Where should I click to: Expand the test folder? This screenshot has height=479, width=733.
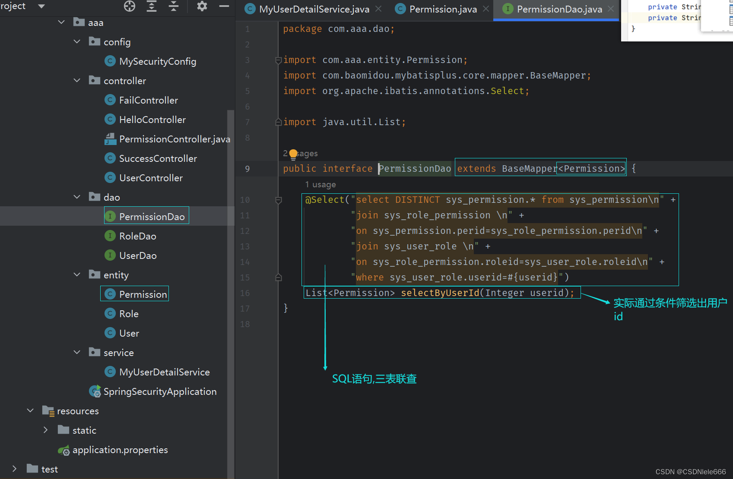(14, 469)
